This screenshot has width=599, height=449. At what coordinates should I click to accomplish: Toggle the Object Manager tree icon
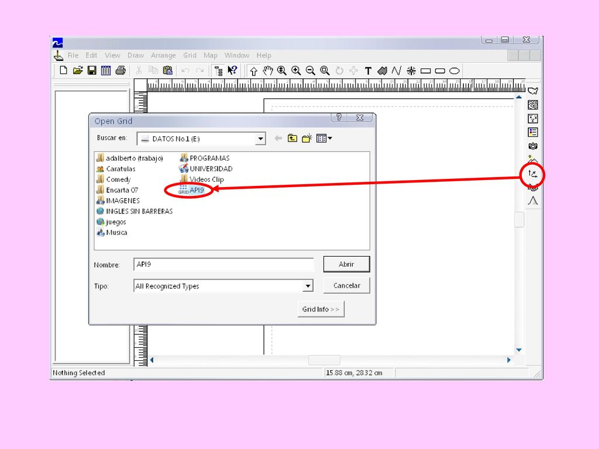[x=219, y=71]
